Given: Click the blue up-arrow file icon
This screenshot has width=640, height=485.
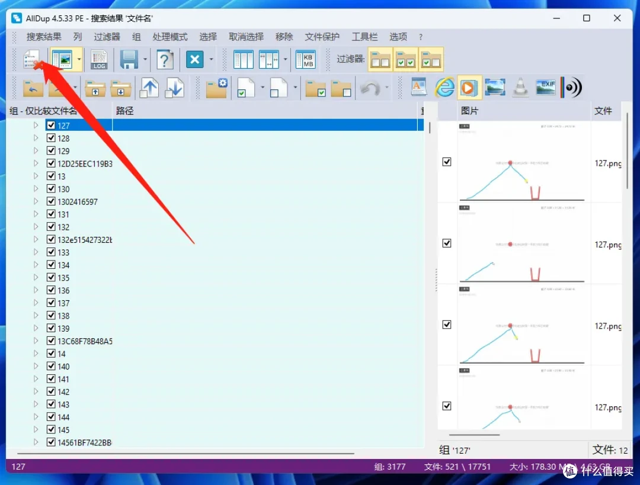Looking at the screenshot, I should point(149,88).
